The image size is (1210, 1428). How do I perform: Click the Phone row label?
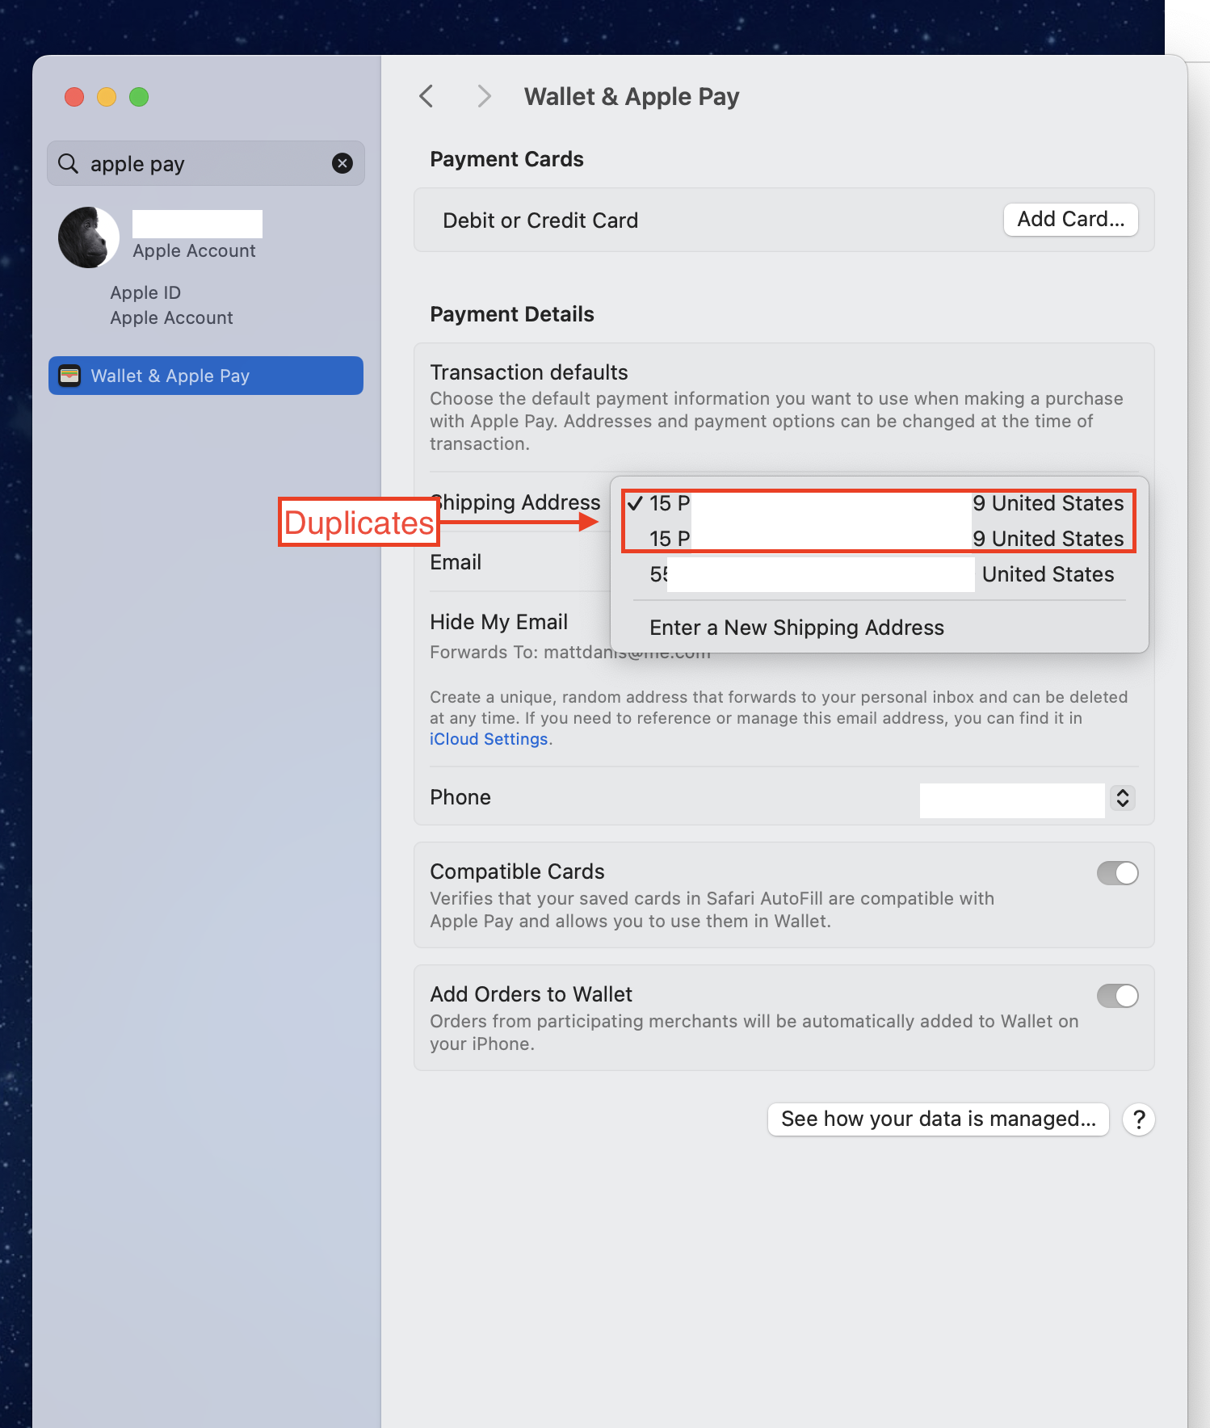pos(460,797)
